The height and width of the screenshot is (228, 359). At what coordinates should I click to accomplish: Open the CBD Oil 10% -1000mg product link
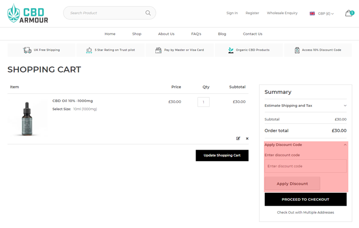click(x=73, y=101)
